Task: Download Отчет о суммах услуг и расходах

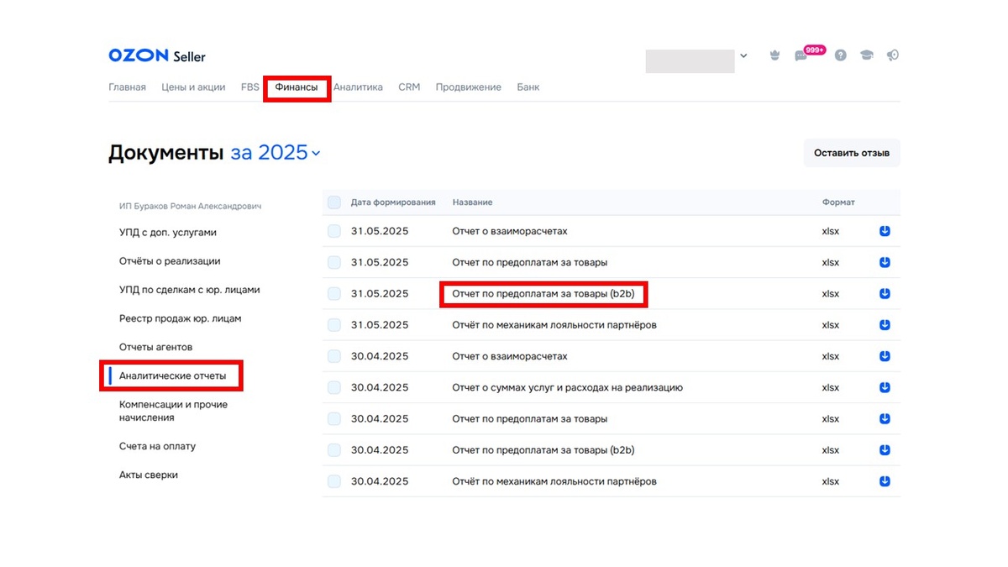Action: (885, 387)
